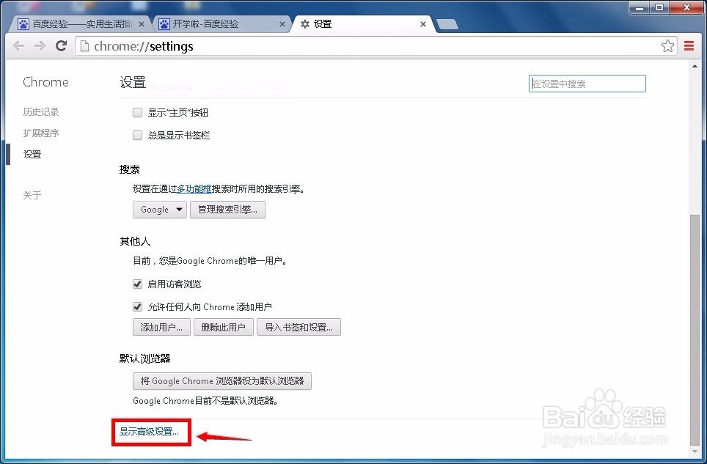Close the 百度经验——实用生活指南 tab

tap(142, 24)
